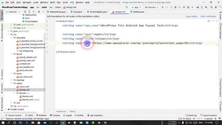
Task: Open IDE settings gear in top toolbar
Action: point(216,7)
